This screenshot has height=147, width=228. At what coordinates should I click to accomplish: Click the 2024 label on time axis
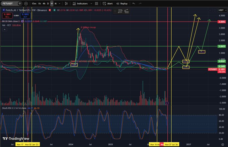click(x=71, y=144)
